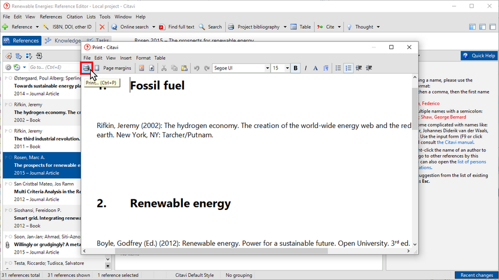Click the green plus Reference button

click(17, 27)
